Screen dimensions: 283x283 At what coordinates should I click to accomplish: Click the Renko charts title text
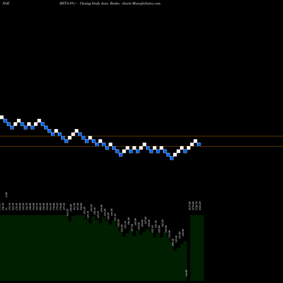pyautogui.click(x=121, y=3)
